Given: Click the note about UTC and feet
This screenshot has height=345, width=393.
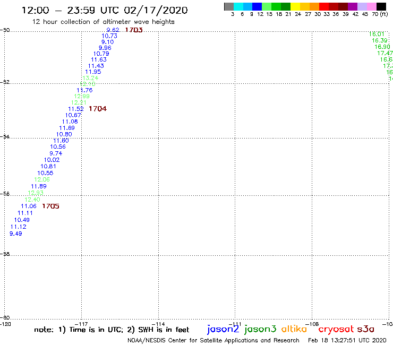Looking at the screenshot, I should (112, 330).
